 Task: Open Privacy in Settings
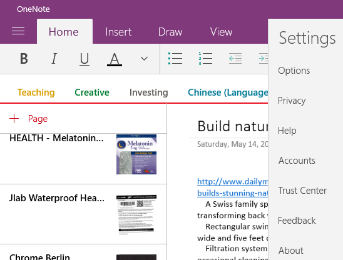click(292, 101)
